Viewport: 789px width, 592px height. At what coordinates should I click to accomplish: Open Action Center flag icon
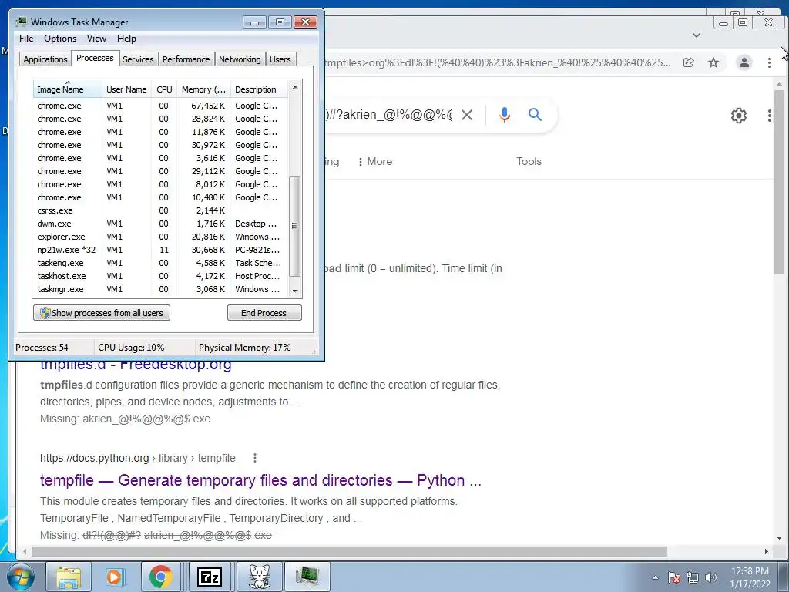point(674,577)
